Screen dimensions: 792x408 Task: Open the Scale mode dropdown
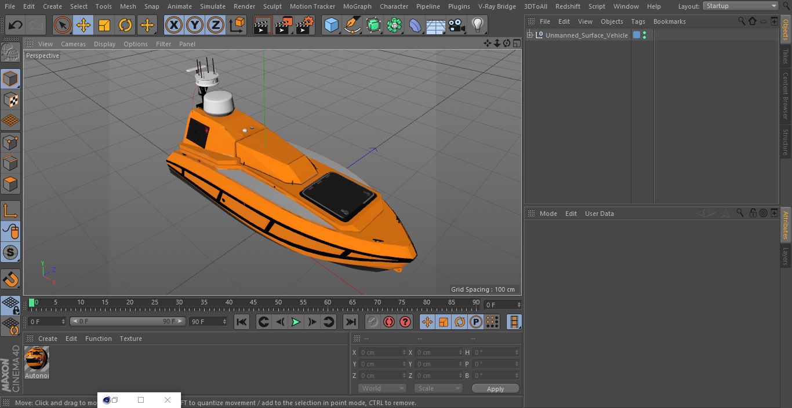point(438,388)
